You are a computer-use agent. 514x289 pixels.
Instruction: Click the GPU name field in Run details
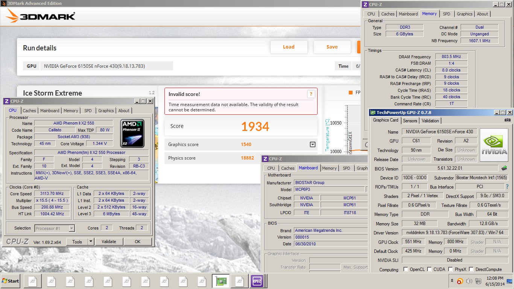pos(106,66)
